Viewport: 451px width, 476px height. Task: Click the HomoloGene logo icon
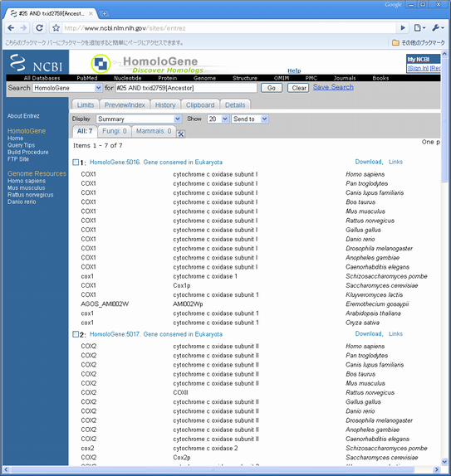click(x=100, y=64)
